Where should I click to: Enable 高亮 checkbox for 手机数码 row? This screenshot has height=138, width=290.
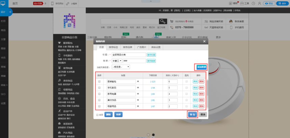click(186, 88)
